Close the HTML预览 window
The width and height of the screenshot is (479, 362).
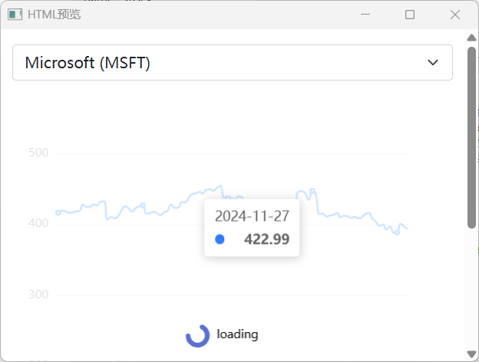point(455,15)
